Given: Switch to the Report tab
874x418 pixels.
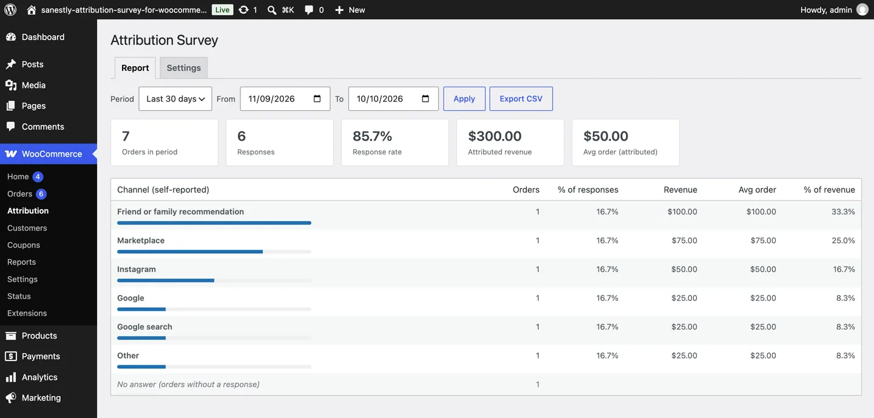Looking at the screenshot, I should [135, 68].
